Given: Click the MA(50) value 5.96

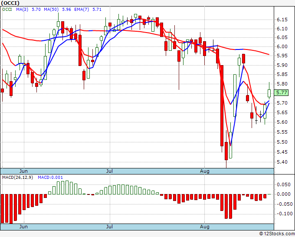Looking at the screenshot, I should tap(66, 10).
